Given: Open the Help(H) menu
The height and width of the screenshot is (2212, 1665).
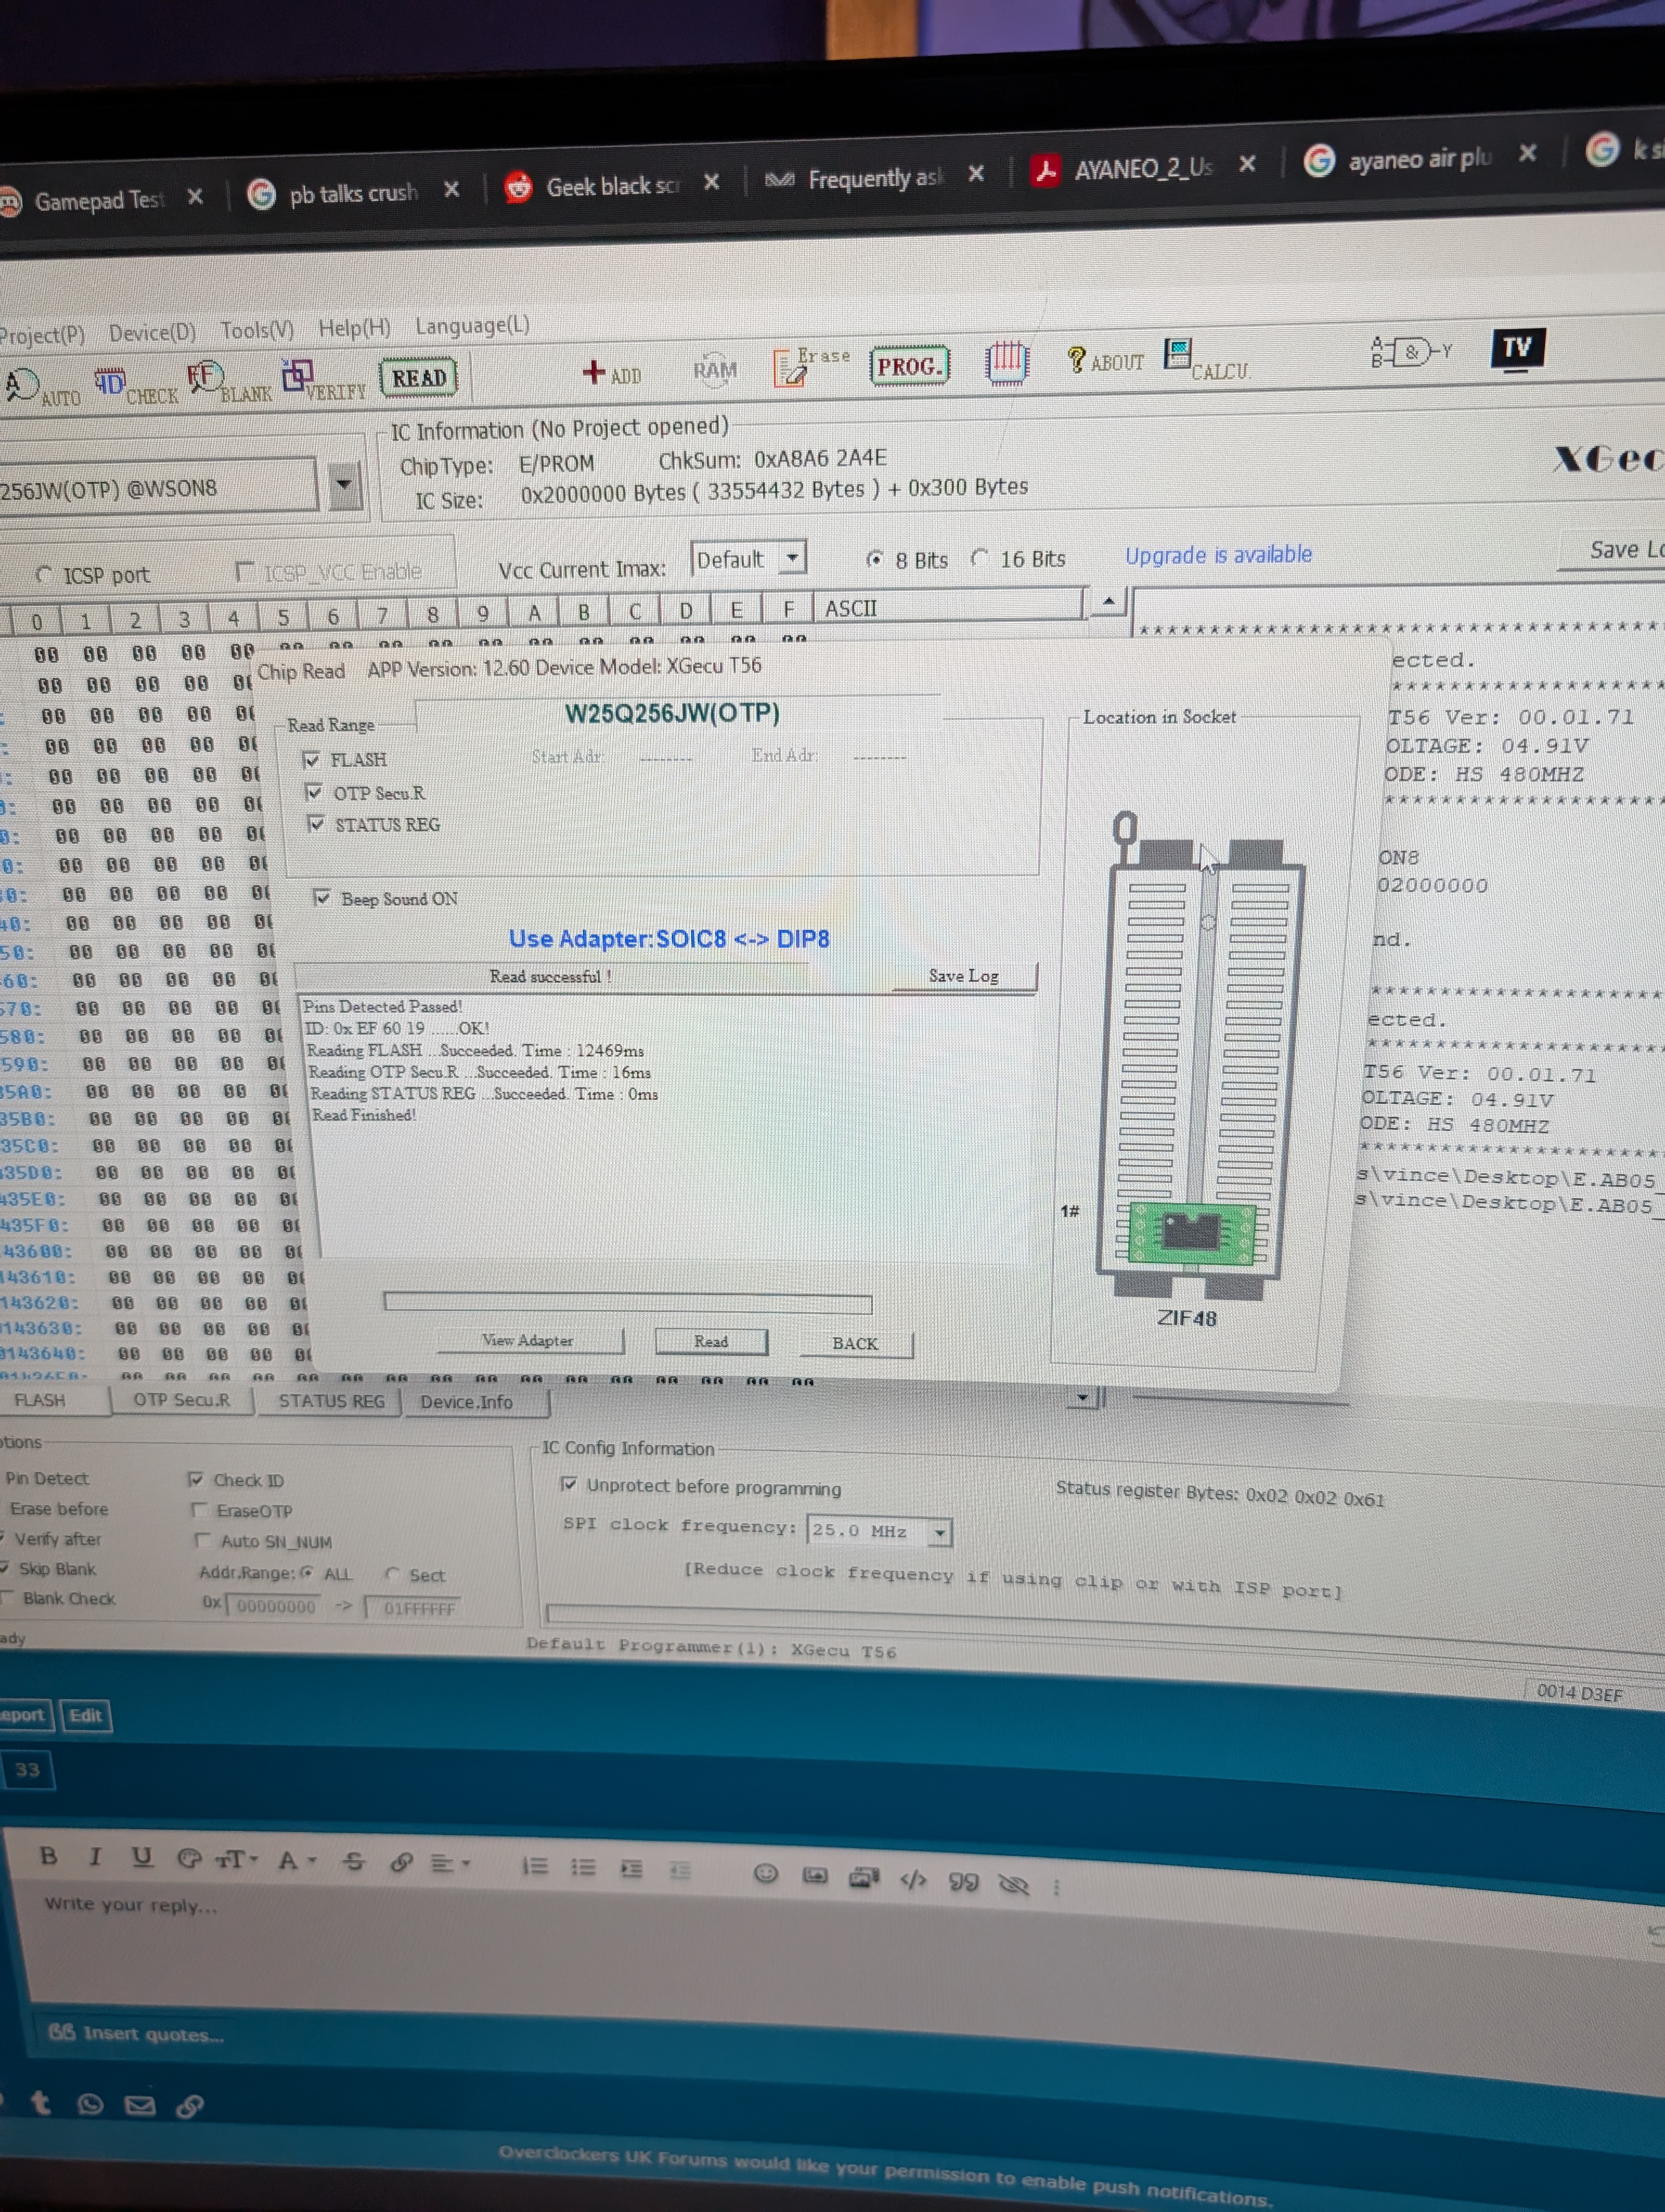Looking at the screenshot, I should point(354,327).
